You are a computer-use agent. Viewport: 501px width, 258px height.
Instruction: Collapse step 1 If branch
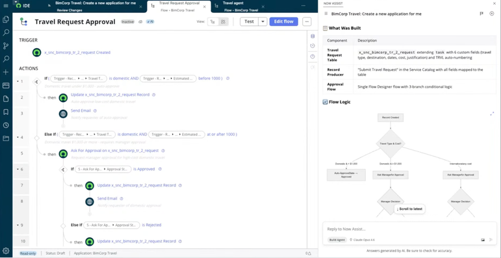pos(18,81)
